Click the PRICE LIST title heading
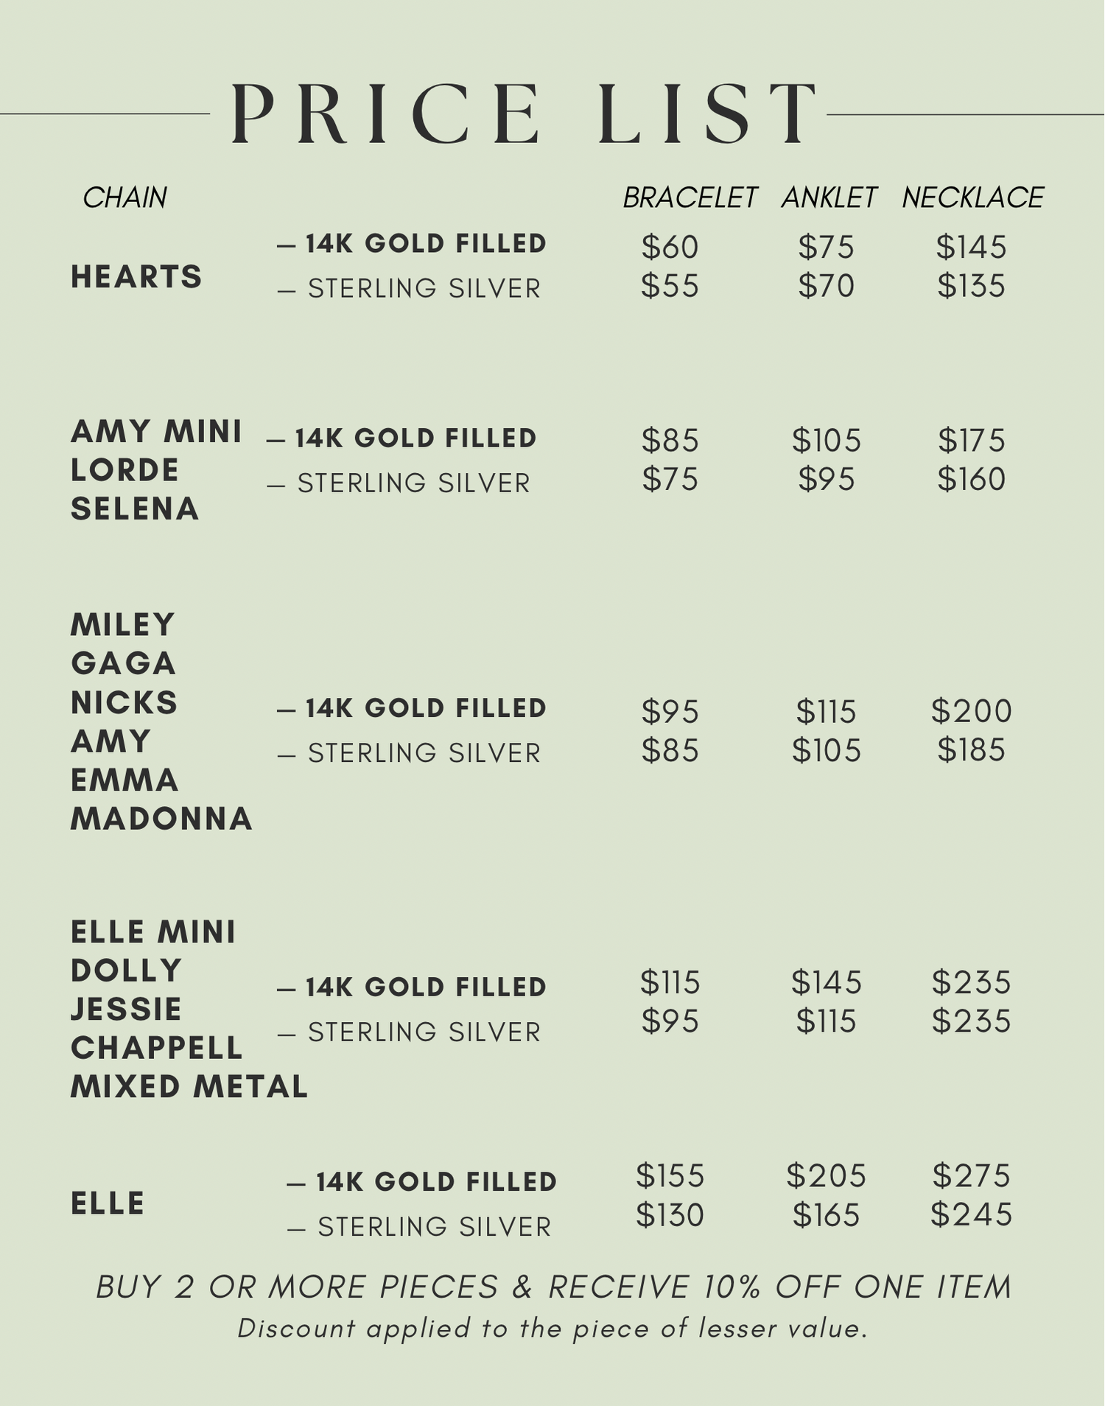This screenshot has height=1406, width=1105. click(x=524, y=114)
